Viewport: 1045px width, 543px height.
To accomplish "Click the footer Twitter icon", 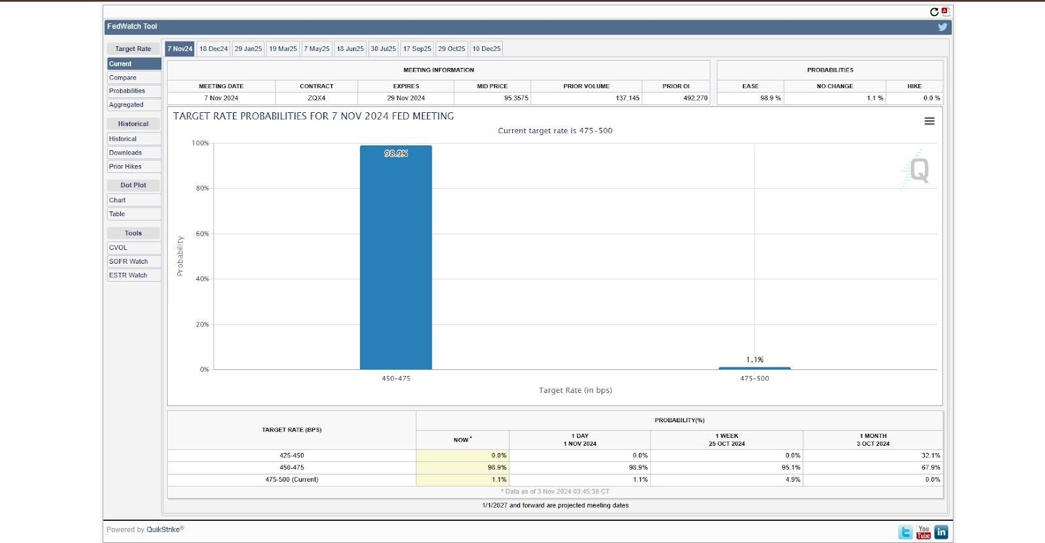I will 905,533.
